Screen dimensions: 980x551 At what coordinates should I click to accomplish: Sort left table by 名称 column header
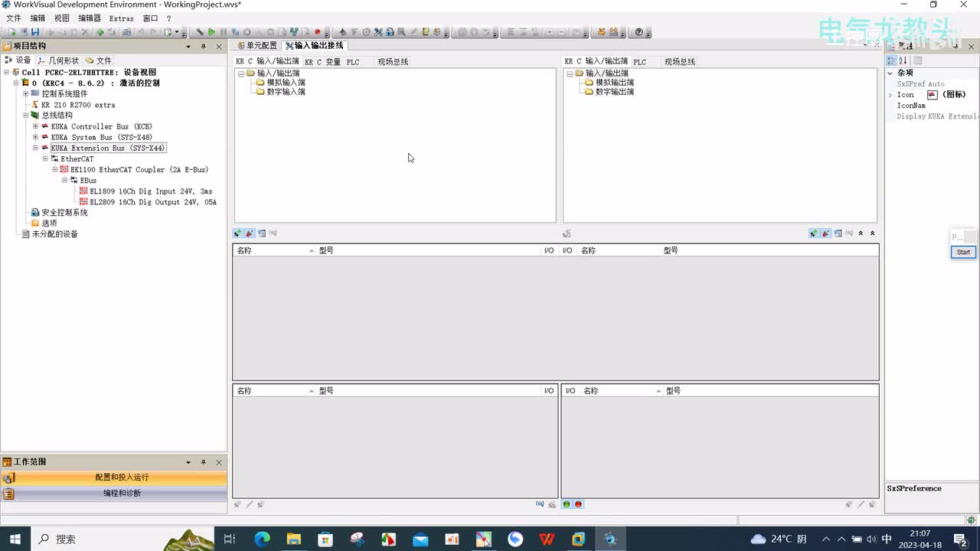(x=274, y=250)
